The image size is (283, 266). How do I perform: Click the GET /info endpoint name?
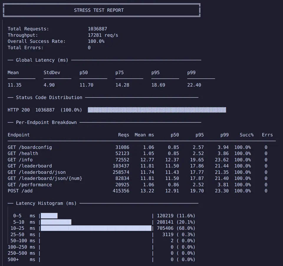click(x=20, y=160)
